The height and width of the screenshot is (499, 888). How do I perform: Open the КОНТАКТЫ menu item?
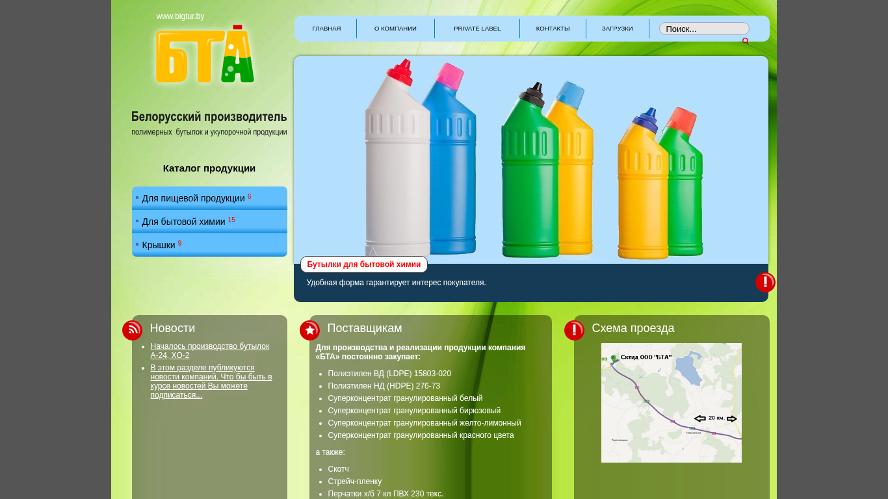pos(553,29)
